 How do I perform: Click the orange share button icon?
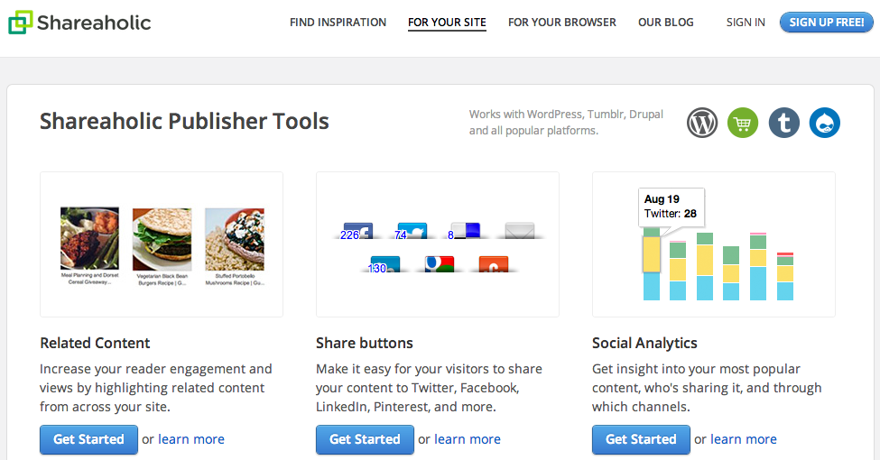coord(494,264)
